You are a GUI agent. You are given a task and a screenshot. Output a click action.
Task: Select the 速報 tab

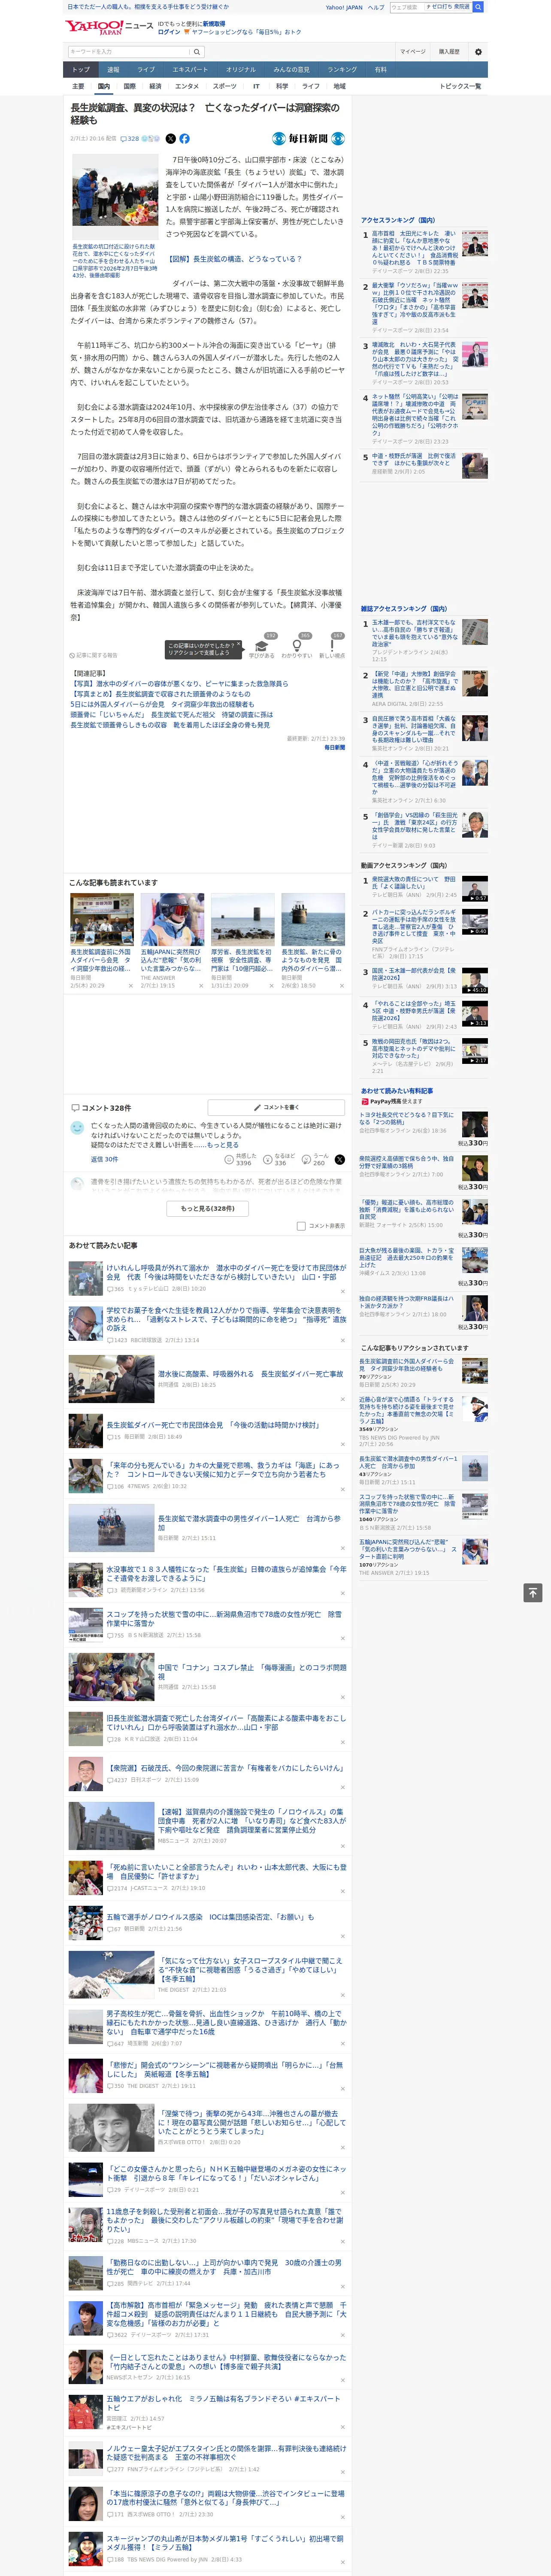pos(113,70)
